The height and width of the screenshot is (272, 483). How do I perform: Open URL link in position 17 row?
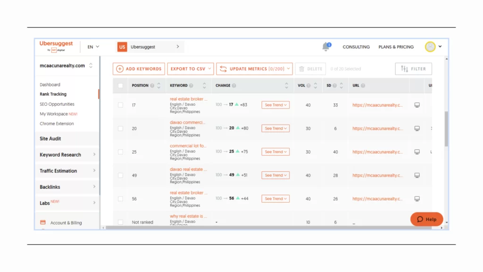[377, 105]
